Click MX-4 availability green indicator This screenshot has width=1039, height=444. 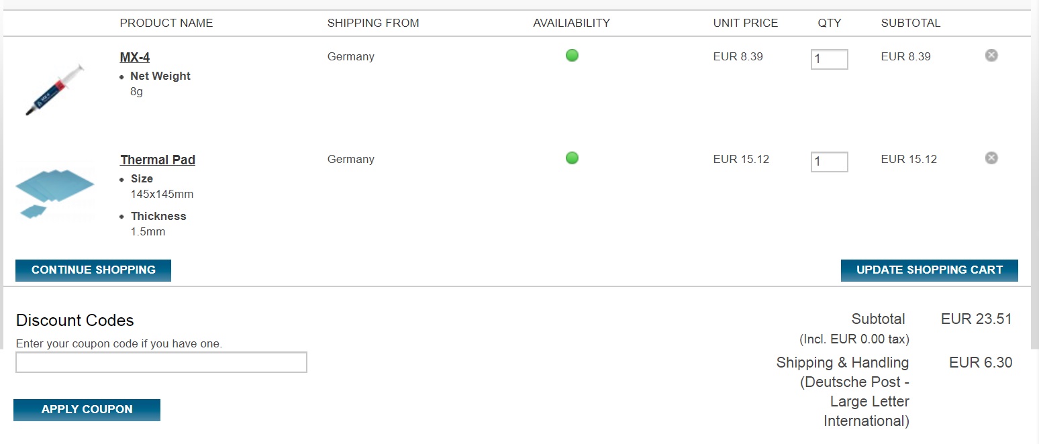click(x=572, y=56)
